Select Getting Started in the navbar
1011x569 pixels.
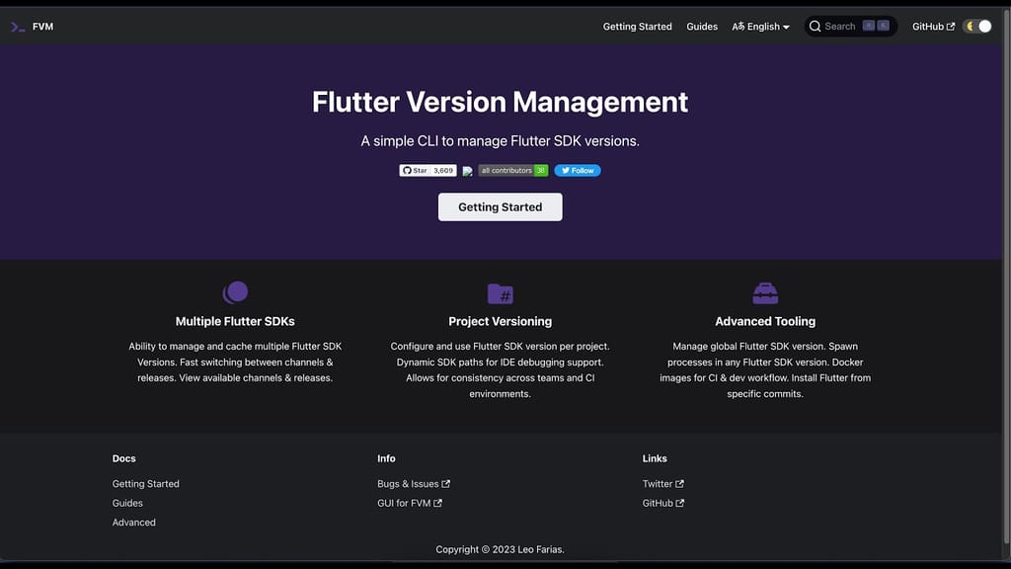click(x=637, y=26)
